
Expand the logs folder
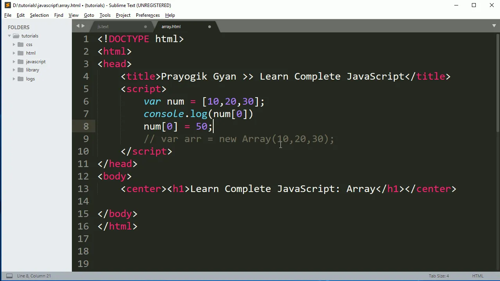pyautogui.click(x=14, y=79)
